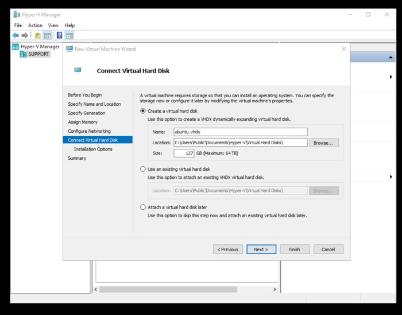Click the Next > button

[261, 249]
